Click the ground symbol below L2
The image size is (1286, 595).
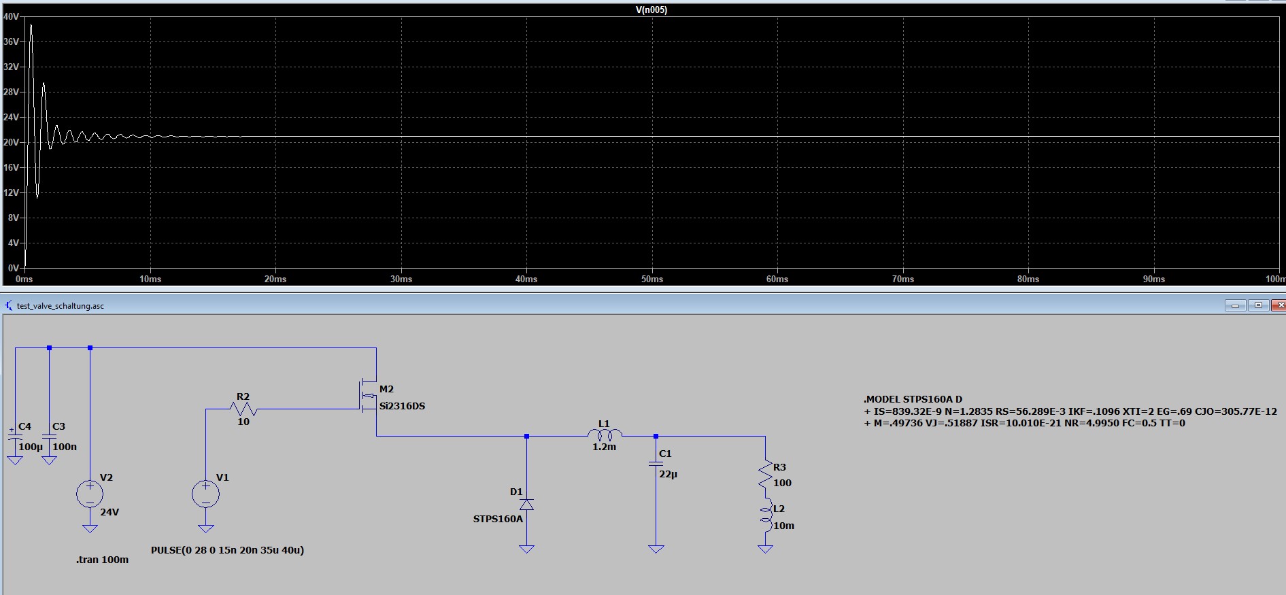[x=766, y=549]
